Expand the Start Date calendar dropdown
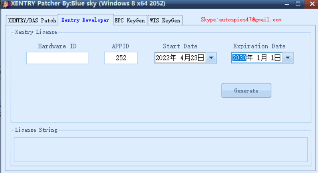318x173 pixels. point(212,58)
